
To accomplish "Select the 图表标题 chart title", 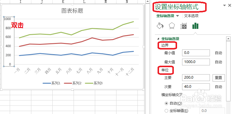I will pos(72,11).
